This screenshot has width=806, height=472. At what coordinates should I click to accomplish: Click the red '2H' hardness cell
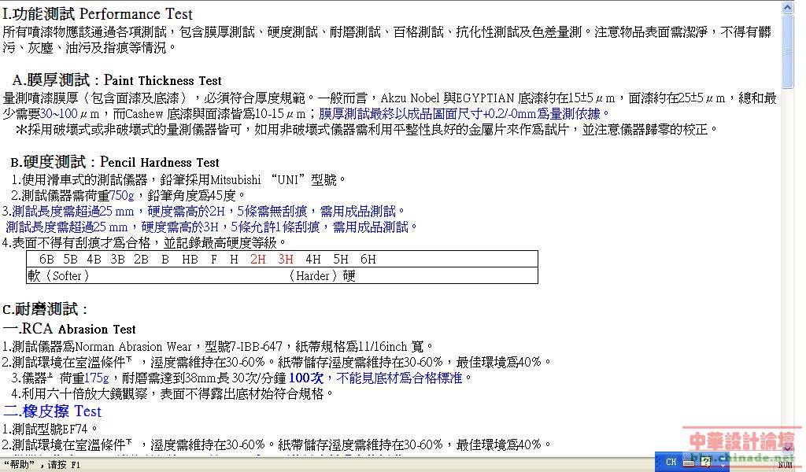pos(258,260)
